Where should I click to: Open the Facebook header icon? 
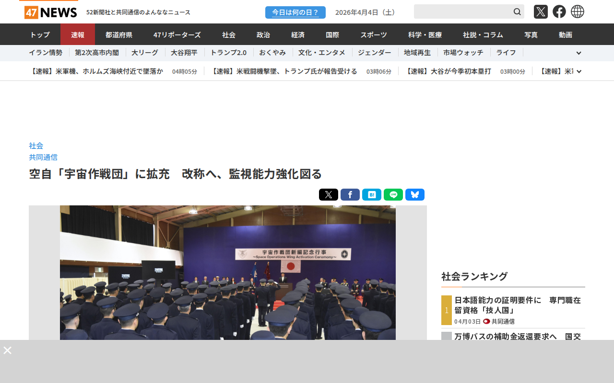point(559,11)
